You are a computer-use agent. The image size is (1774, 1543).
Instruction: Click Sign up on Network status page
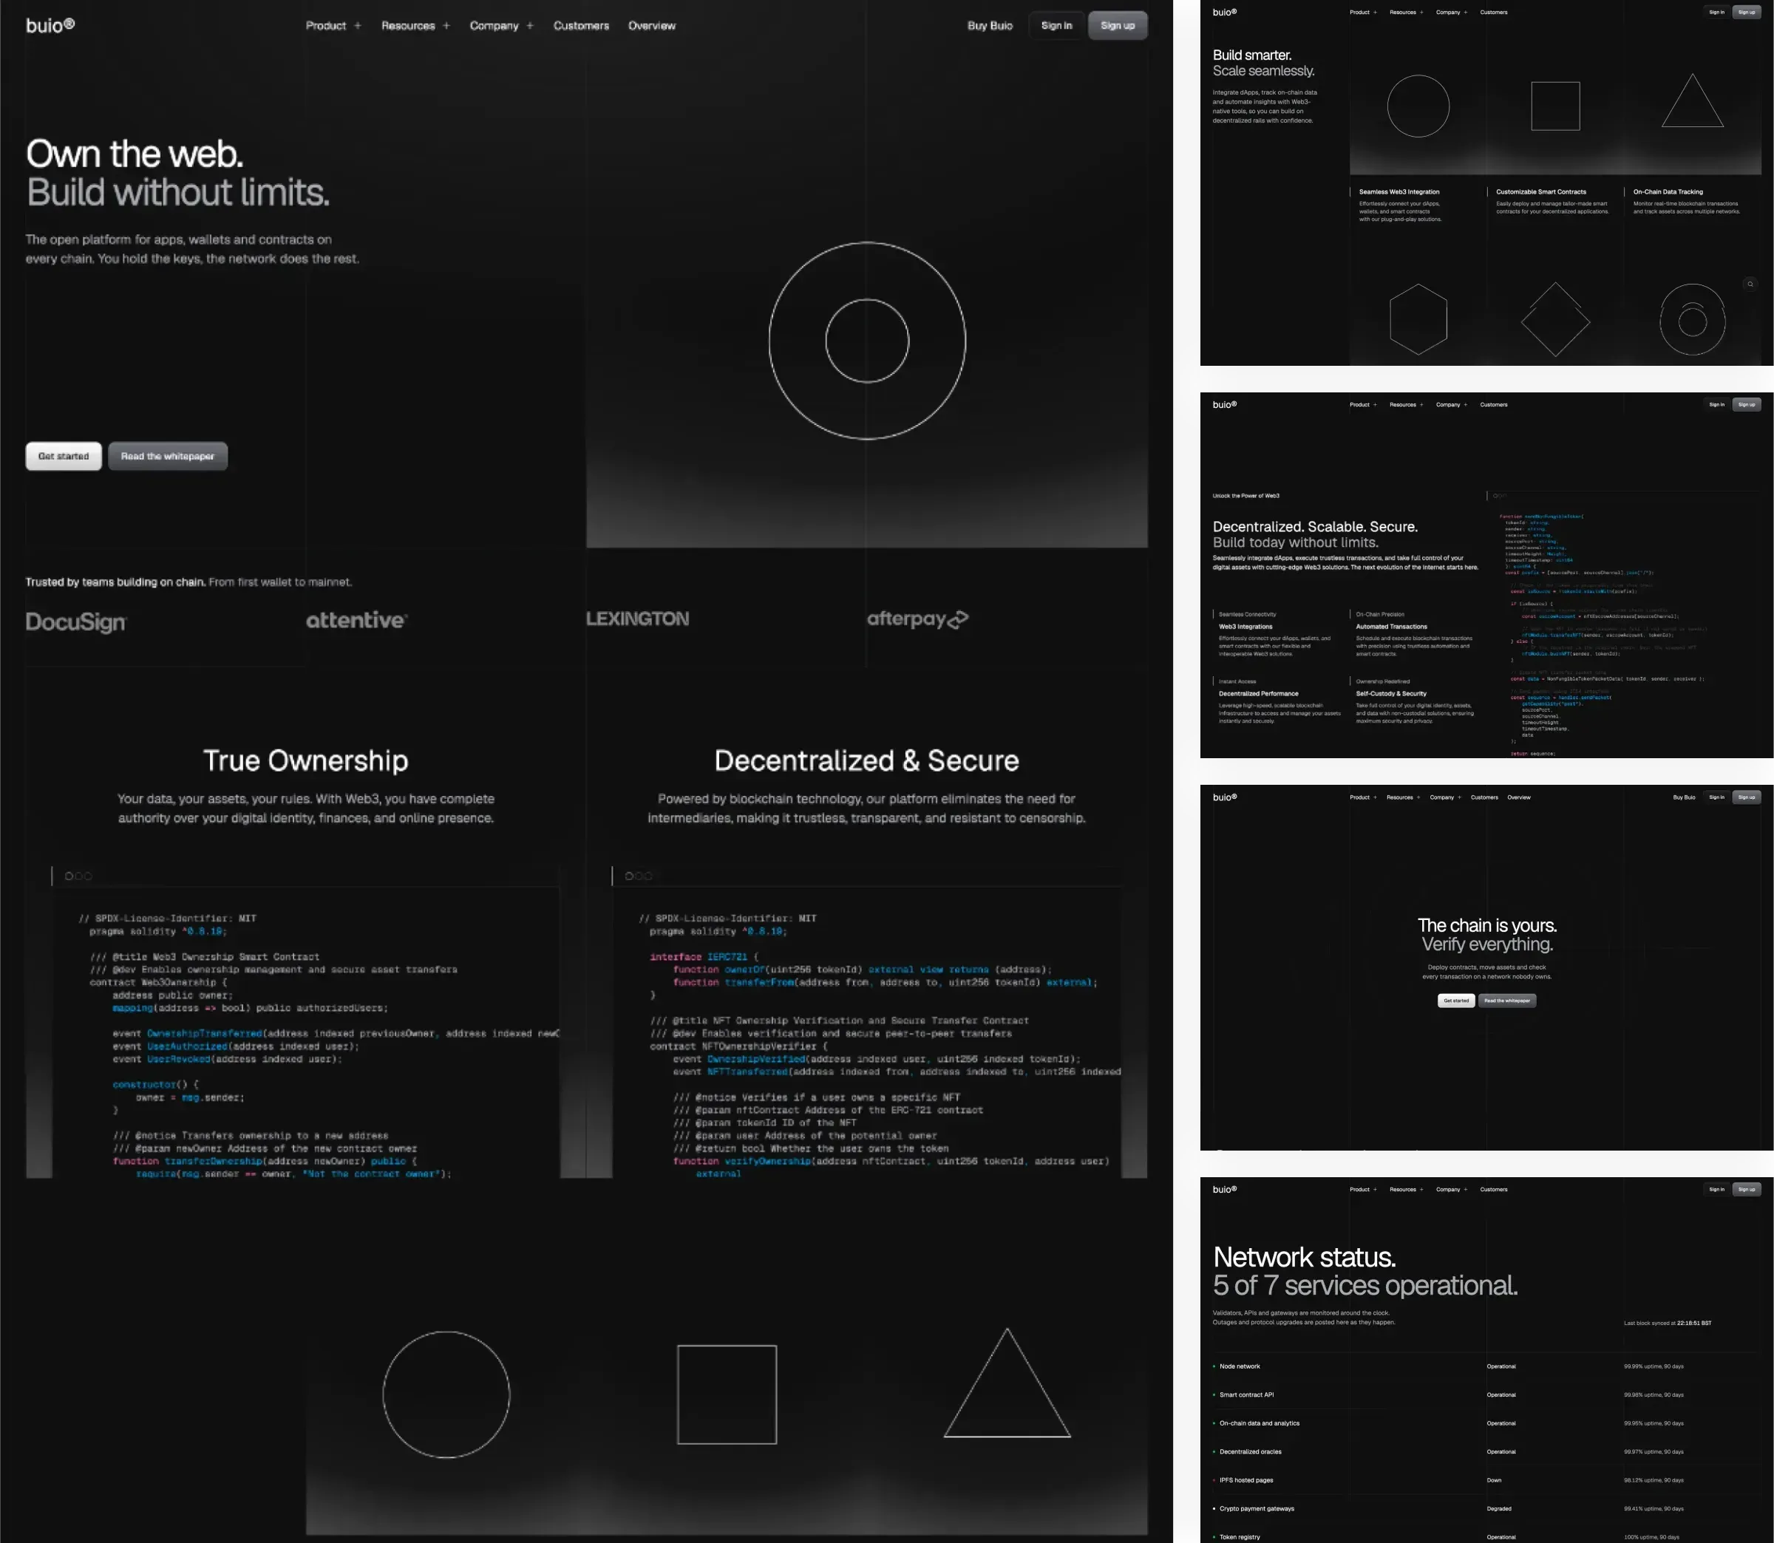[x=1747, y=1189]
